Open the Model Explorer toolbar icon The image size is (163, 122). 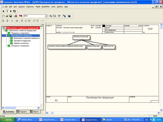coord(64,16)
